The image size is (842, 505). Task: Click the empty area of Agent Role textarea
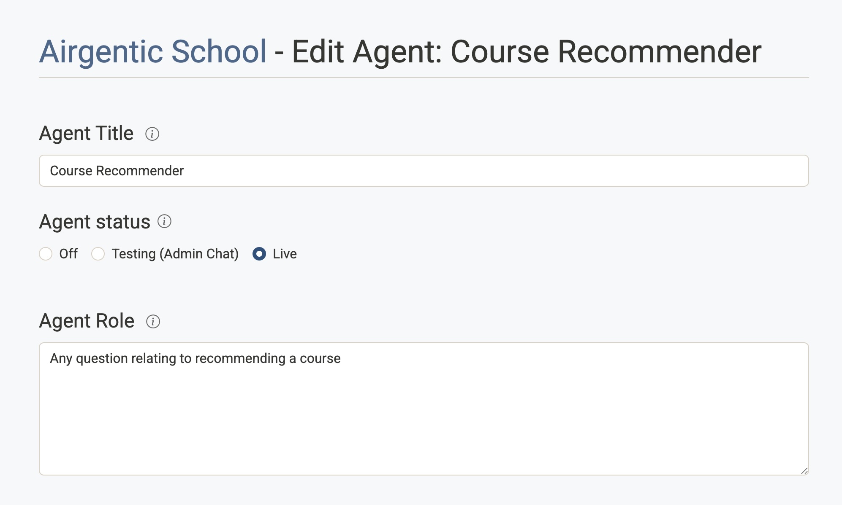click(422, 422)
